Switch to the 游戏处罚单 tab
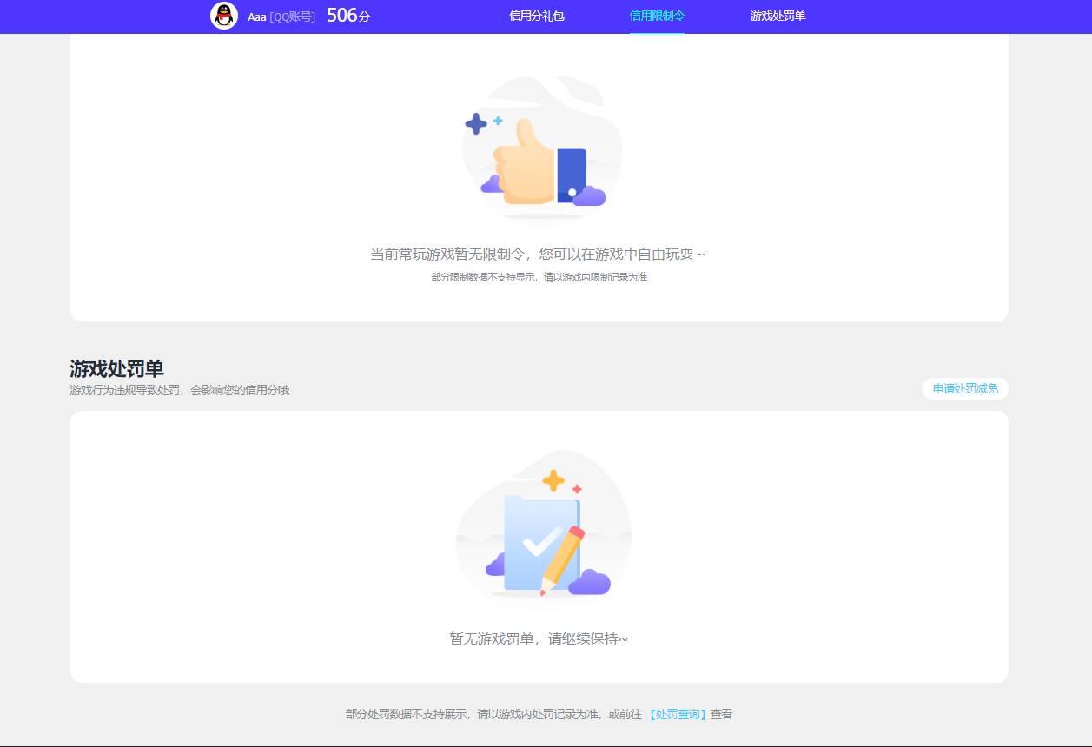This screenshot has height=747, width=1092. [776, 16]
